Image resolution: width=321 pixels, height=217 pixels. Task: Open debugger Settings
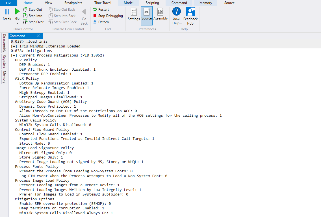click(134, 14)
